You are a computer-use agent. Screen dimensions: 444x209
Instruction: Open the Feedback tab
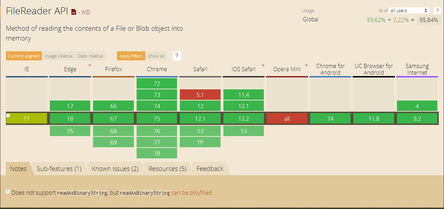click(x=210, y=169)
